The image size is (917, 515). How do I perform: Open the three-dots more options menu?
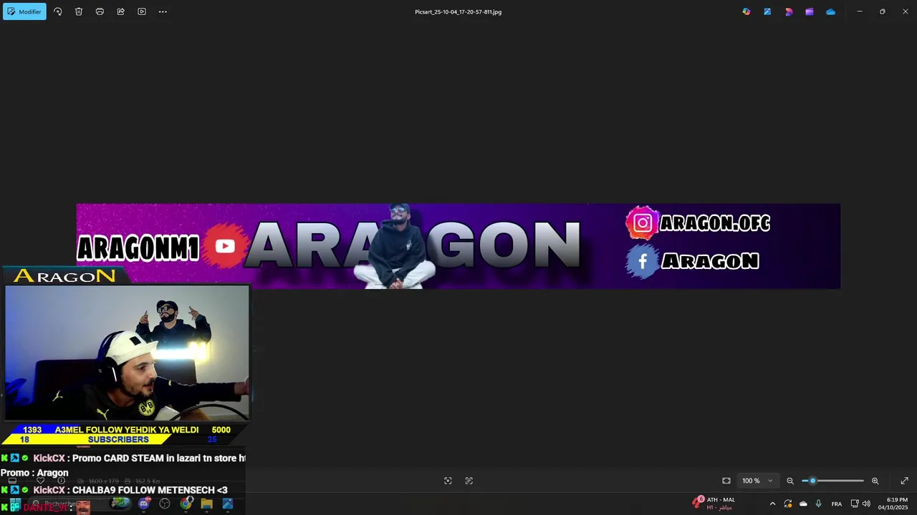[163, 11]
